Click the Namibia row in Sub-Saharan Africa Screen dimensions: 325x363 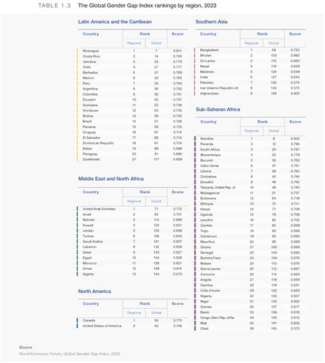click(250, 138)
